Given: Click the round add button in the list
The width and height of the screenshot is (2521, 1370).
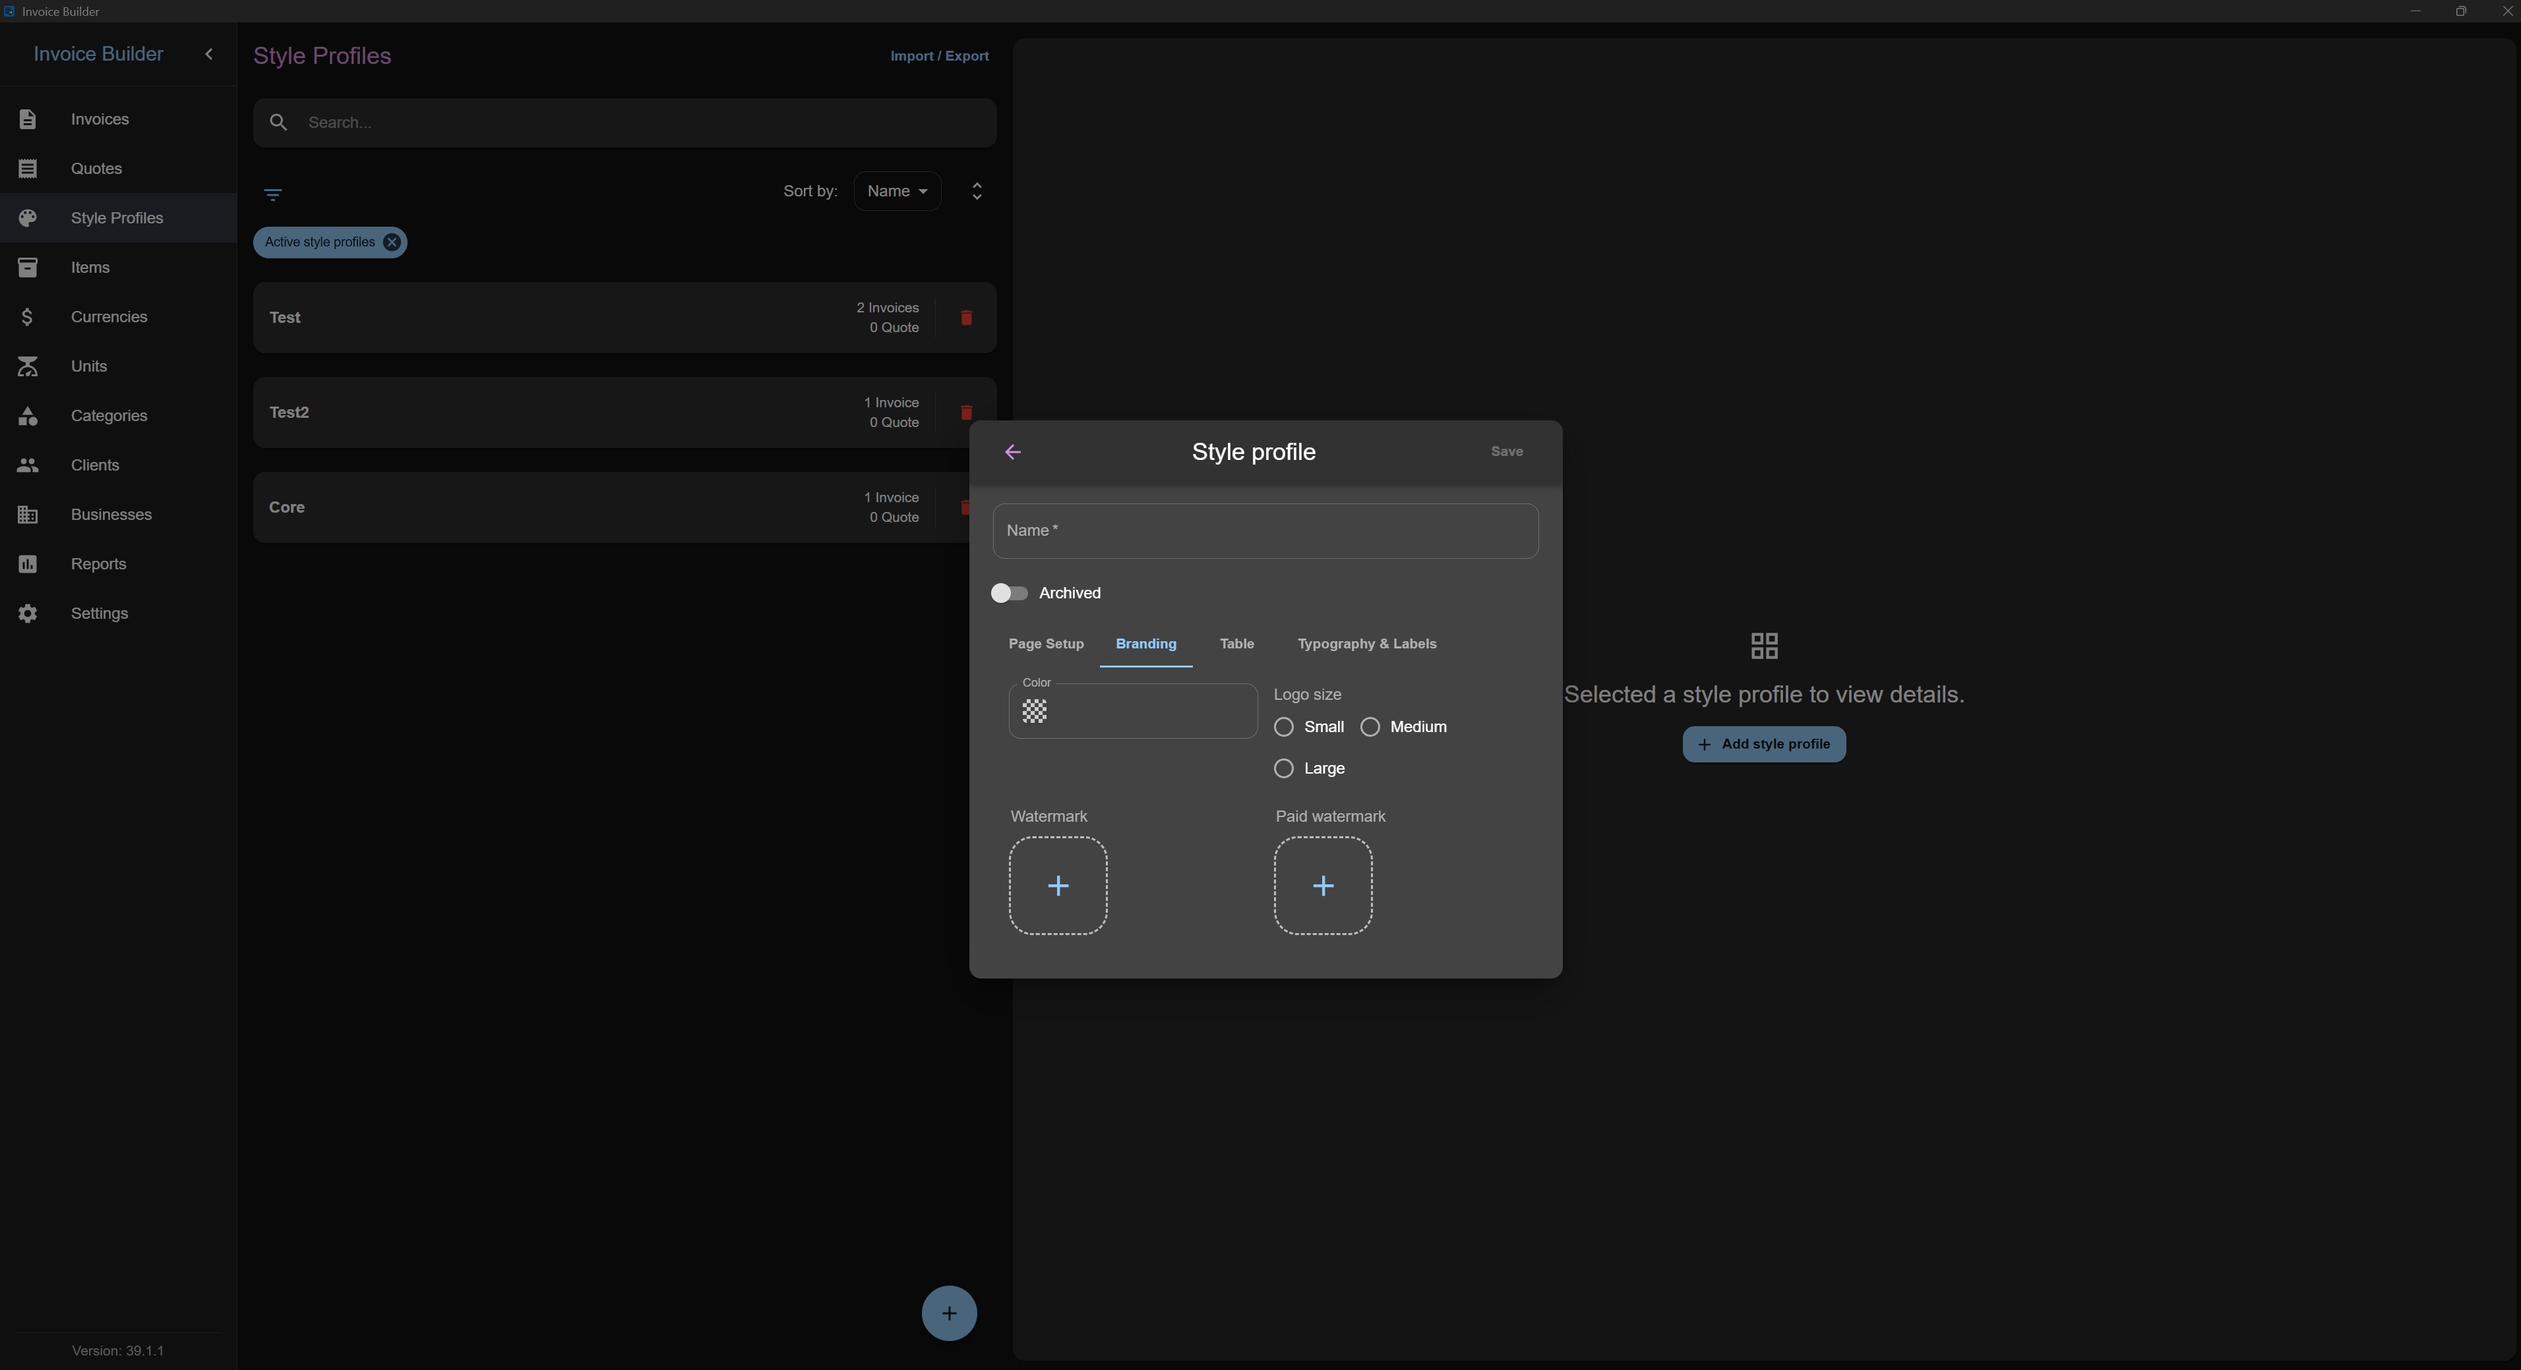Looking at the screenshot, I should [948, 1313].
